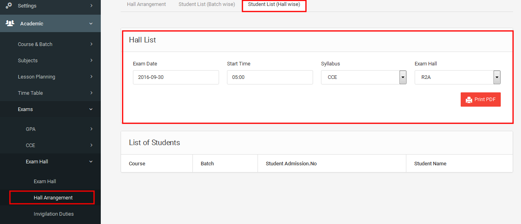Open the Syllabus dropdown showing CCE
The width and height of the screenshot is (521, 224).
coord(364,77)
